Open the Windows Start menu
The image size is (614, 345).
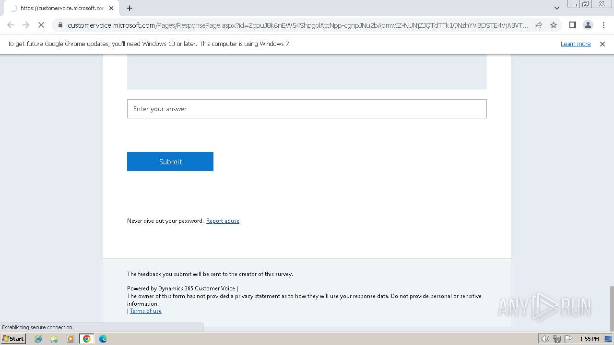pos(13,339)
